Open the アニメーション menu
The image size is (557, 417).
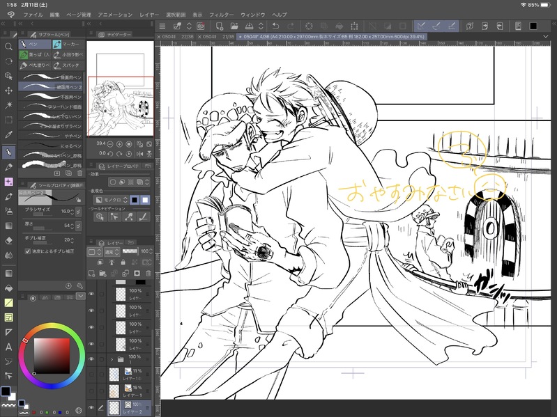(x=115, y=15)
